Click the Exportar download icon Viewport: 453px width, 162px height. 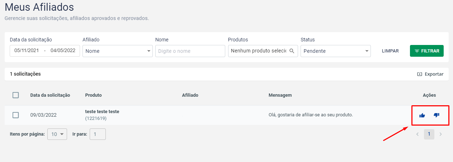(x=420, y=74)
